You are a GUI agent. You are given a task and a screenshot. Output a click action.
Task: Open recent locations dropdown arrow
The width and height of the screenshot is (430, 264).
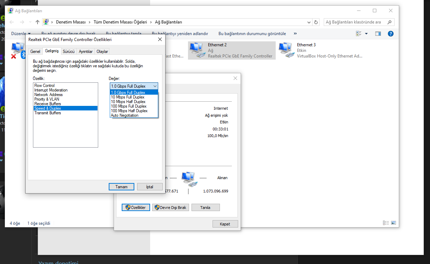pos(29,22)
